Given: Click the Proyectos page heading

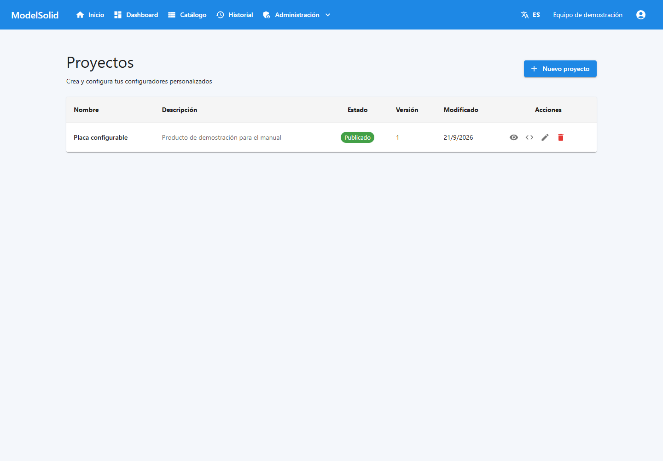Looking at the screenshot, I should coord(100,63).
